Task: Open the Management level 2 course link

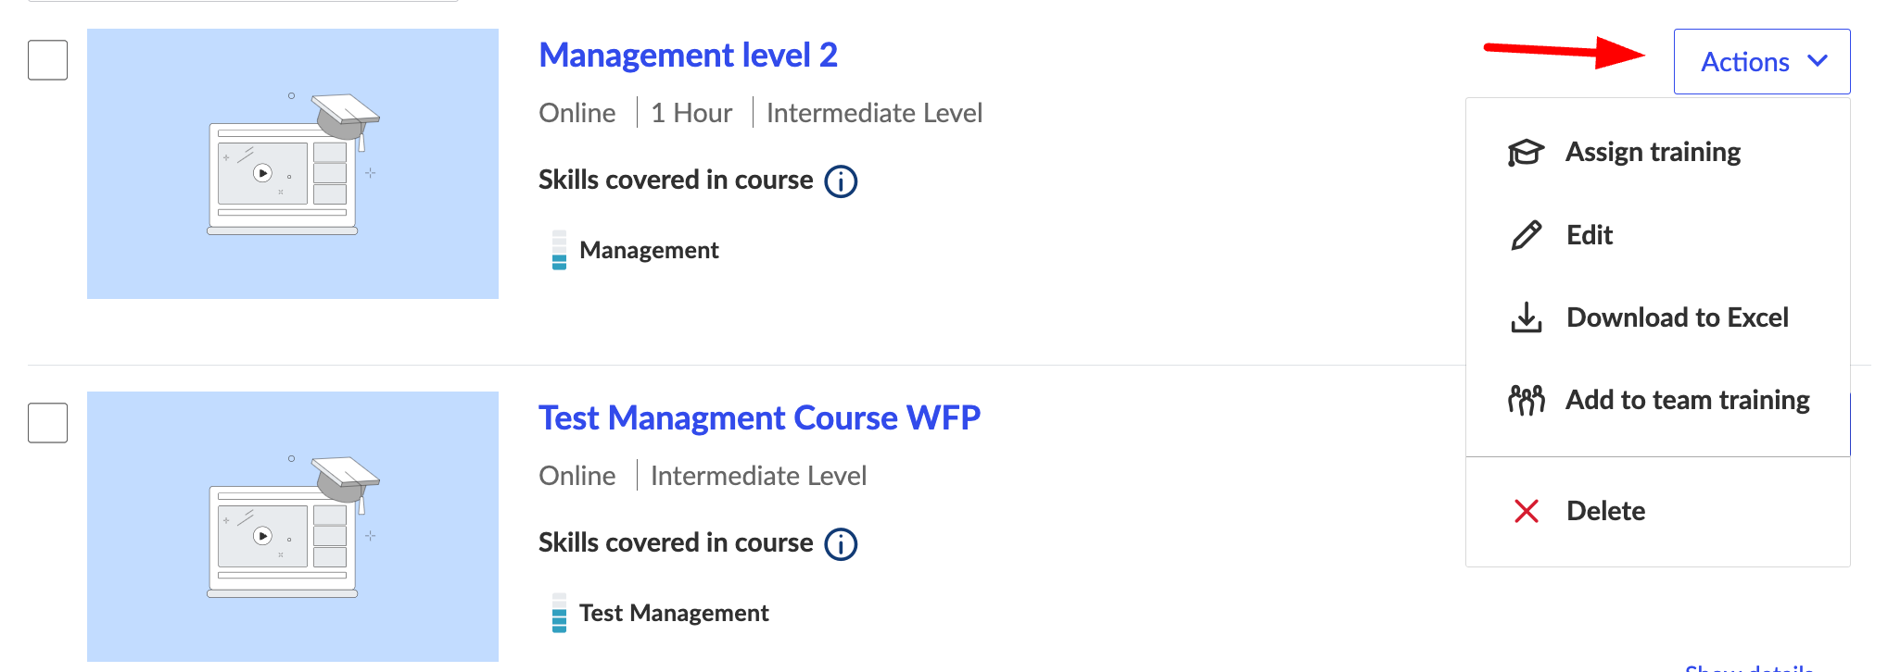Action: click(688, 56)
